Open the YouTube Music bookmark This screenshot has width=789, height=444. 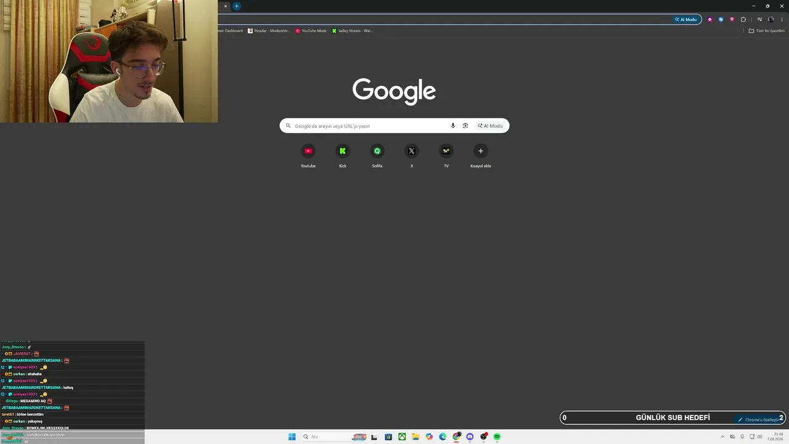coord(311,31)
